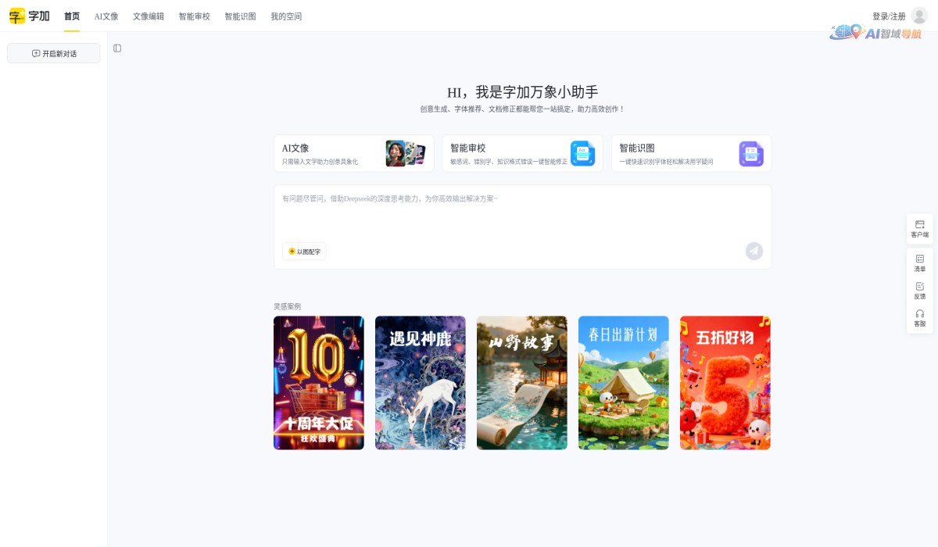Switch to the AI文像 tab in top navigation
Screen dimensions: 938x547
click(106, 16)
